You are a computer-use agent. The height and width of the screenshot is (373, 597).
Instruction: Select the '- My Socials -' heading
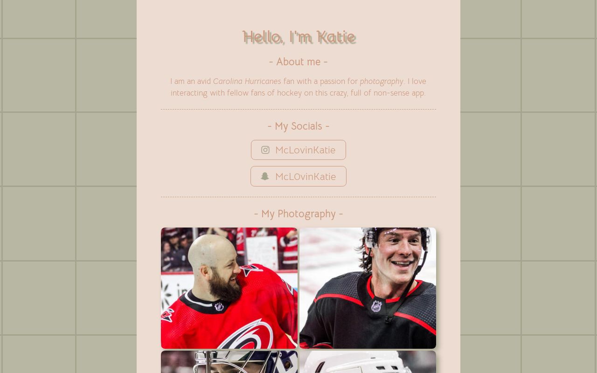pyautogui.click(x=298, y=126)
